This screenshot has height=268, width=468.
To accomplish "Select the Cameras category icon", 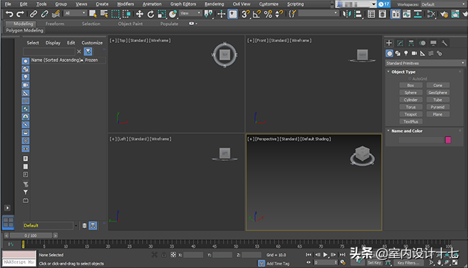I will pos(414,54).
